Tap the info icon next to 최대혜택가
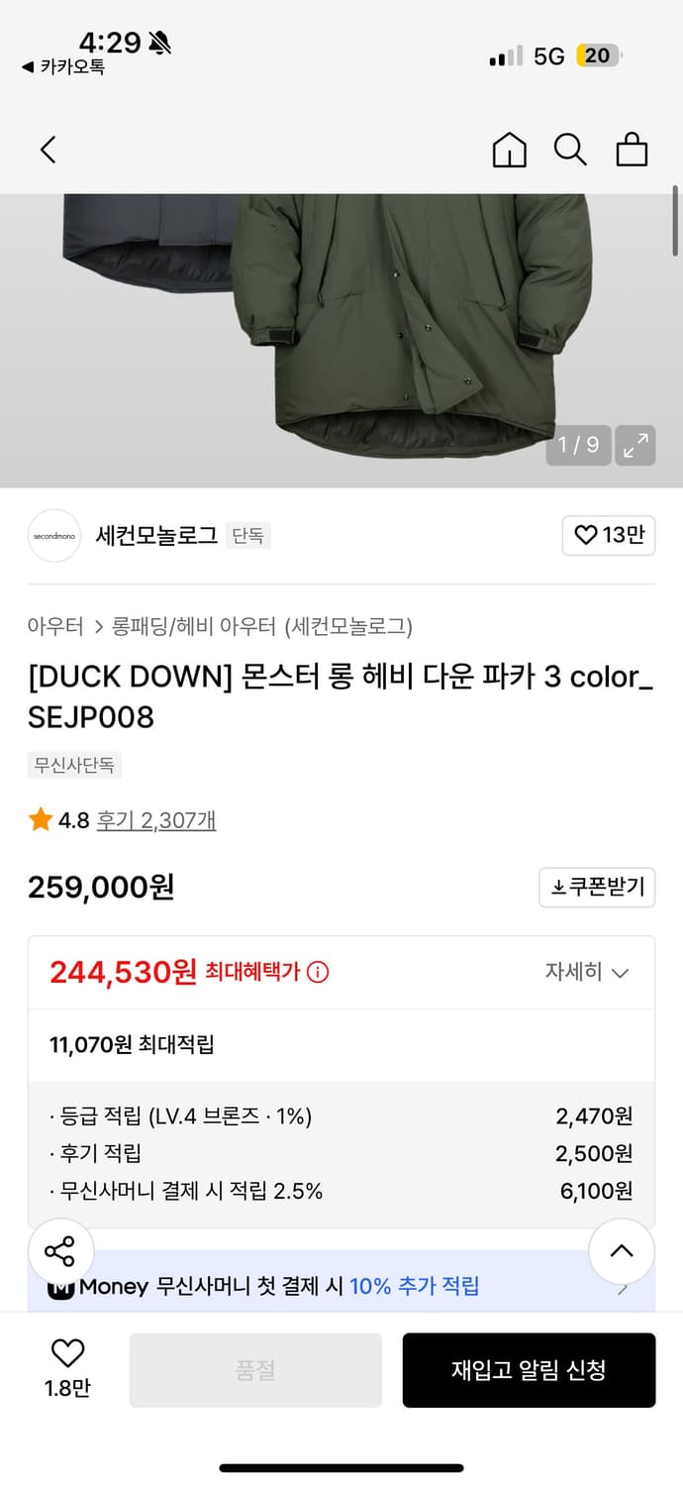The height and width of the screenshot is (1486, 683). [x=315, y=973]
